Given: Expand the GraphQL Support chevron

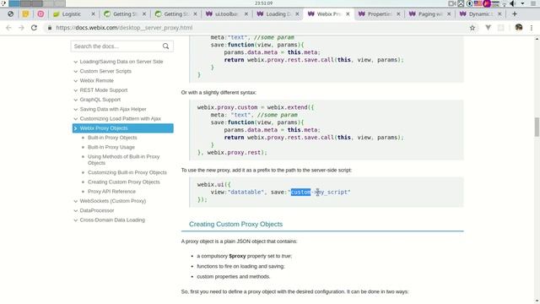Looking at the screenshot, I should (75, 100).
